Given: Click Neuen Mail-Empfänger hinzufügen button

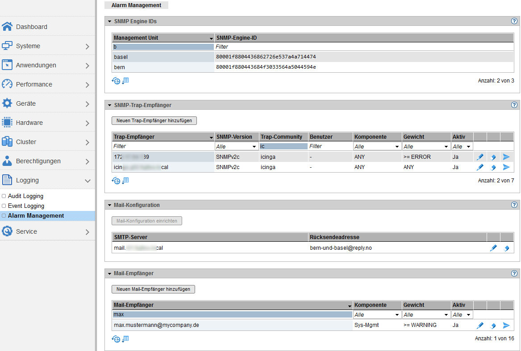Looking at the screenshot, I should click(x=153, y=289).
